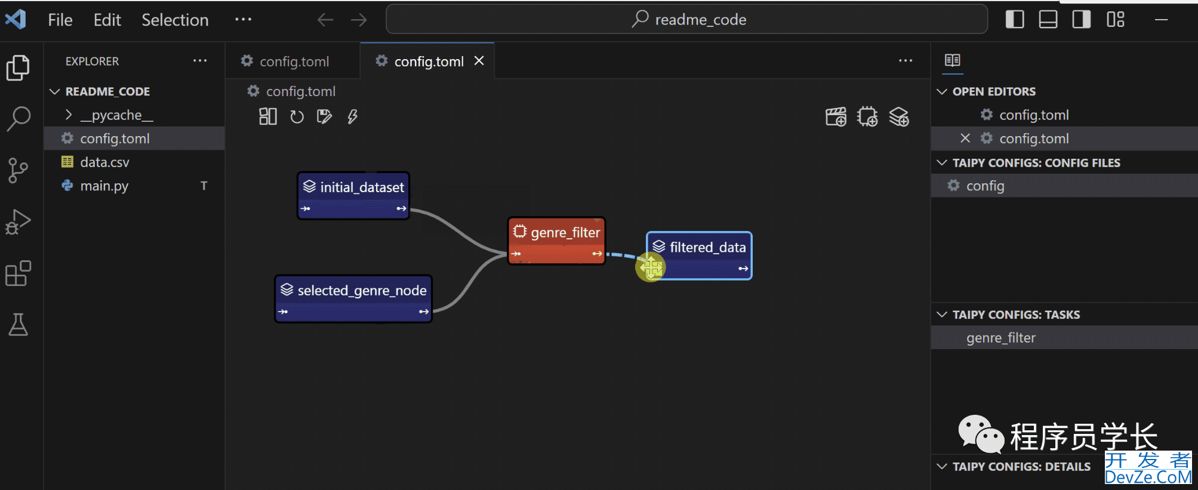Open editor more actions ellipsis
This screenshot has height=490, width=1198.
click(906, 61)
